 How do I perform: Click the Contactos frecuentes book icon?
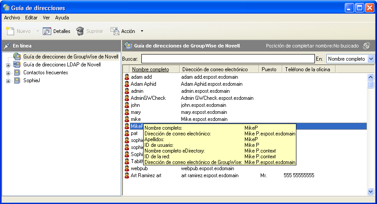(17, 73)
